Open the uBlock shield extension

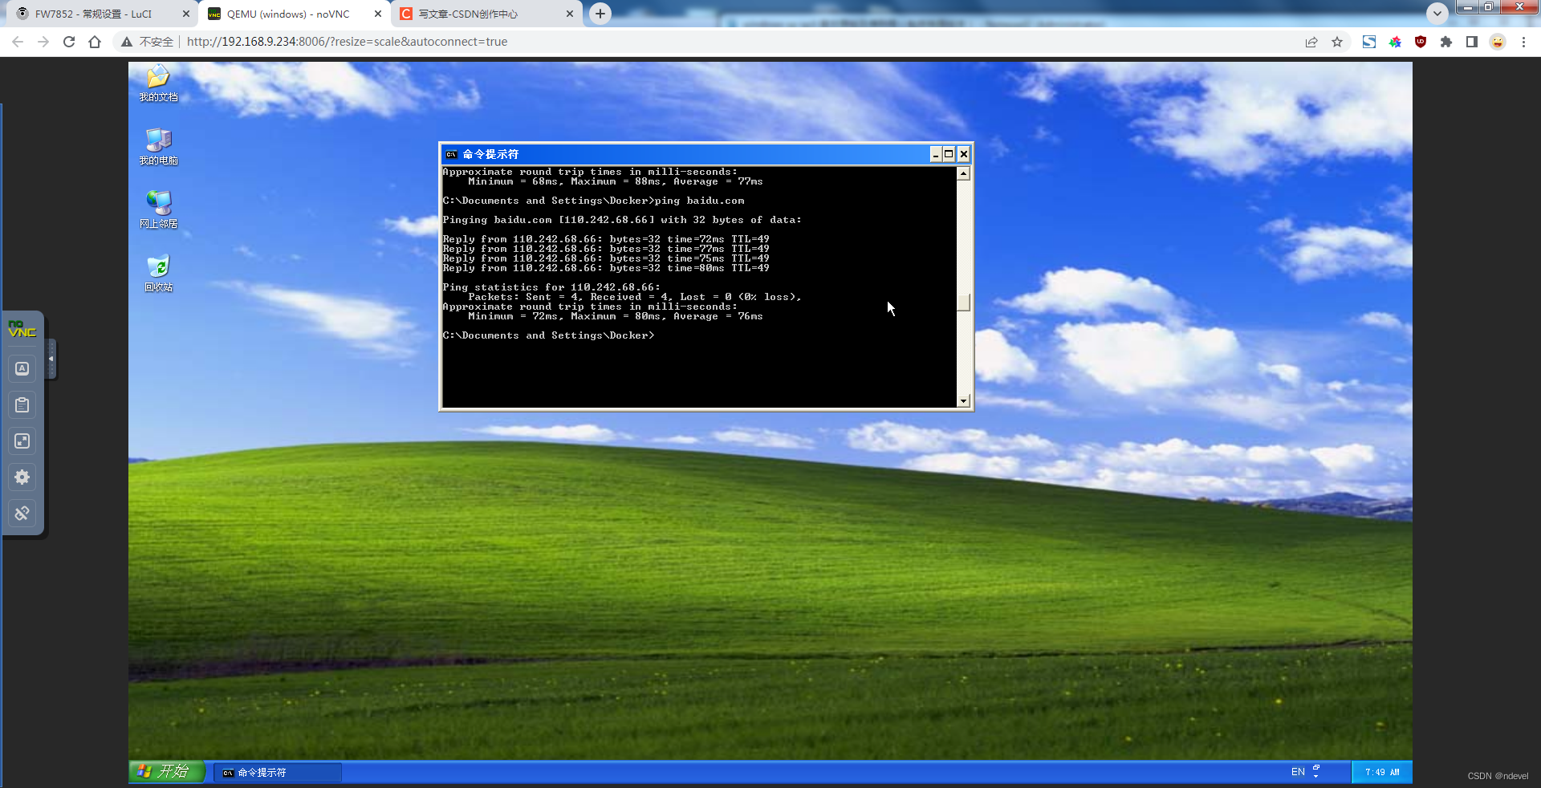point(1421,42)
